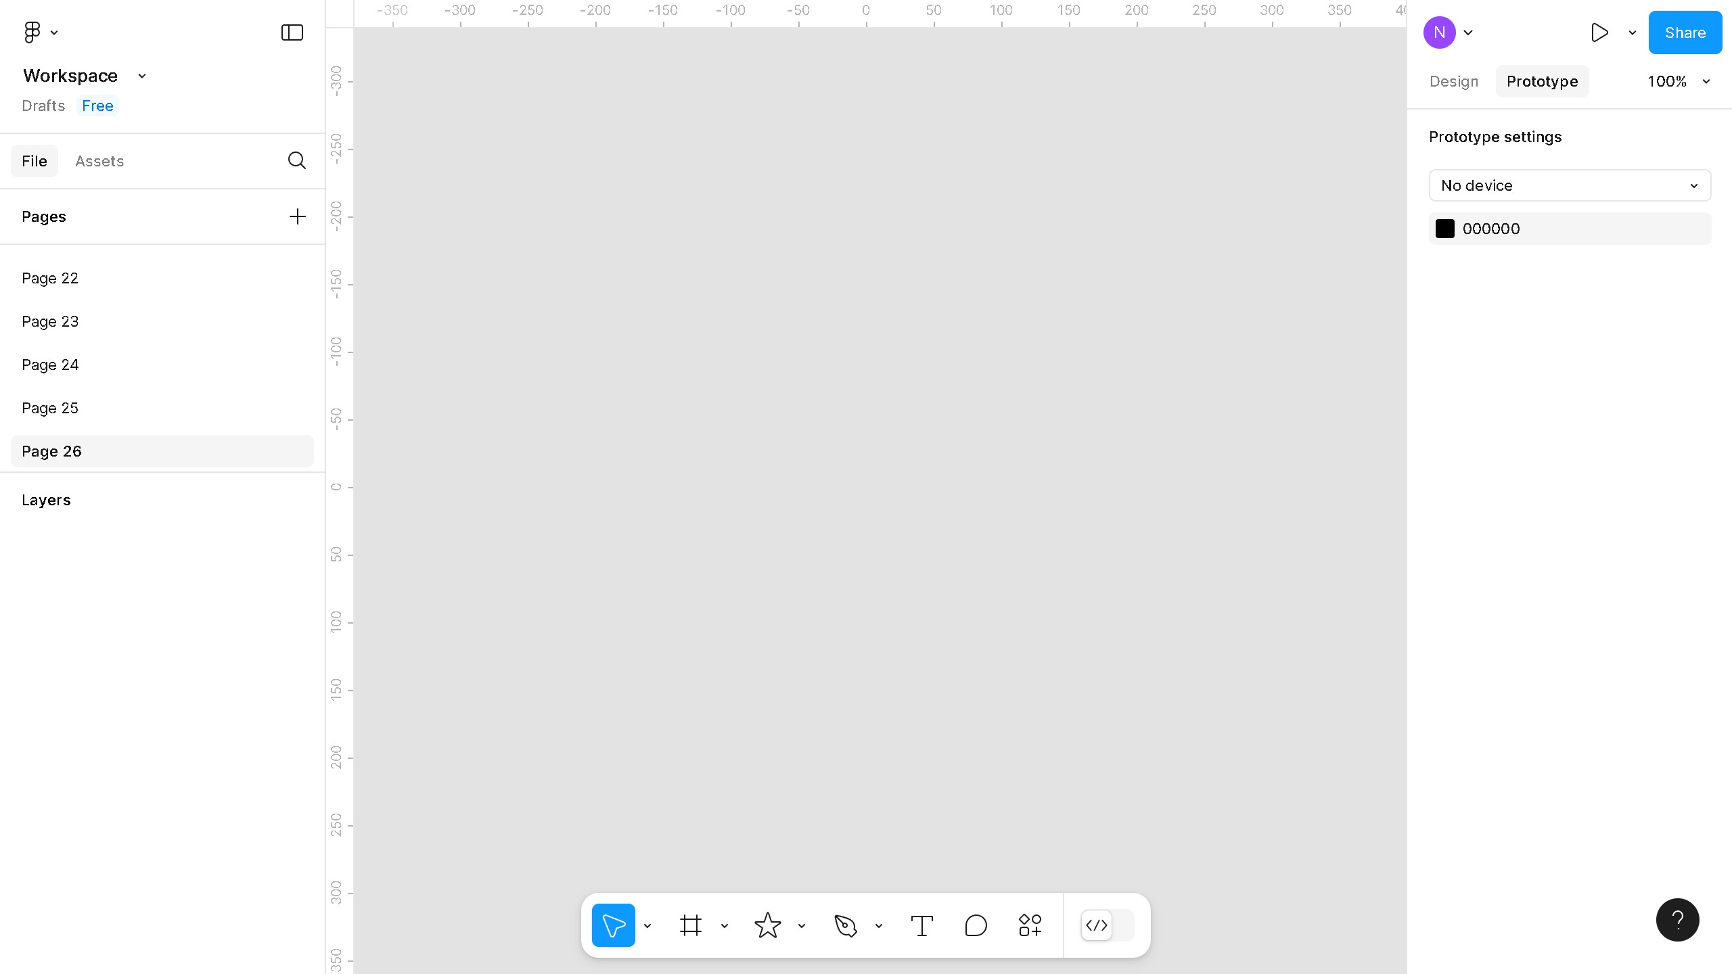Open the Workspace dropdown
This screenshot has height=974, width=1732.
coord(85,75)
